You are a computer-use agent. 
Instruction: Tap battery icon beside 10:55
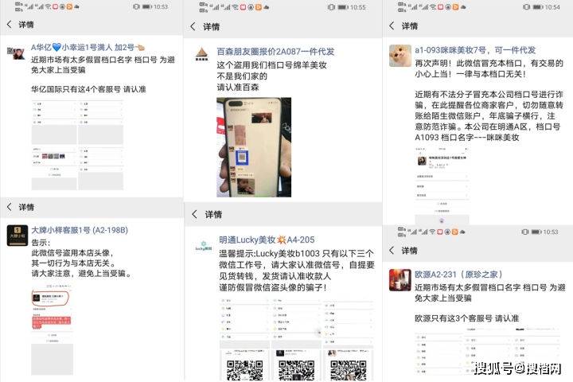pyautogui.click(x=342, y=7)
